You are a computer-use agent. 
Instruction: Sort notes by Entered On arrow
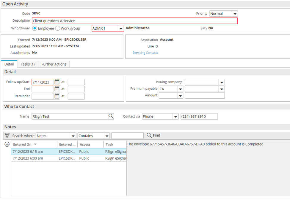pos(35,144)
